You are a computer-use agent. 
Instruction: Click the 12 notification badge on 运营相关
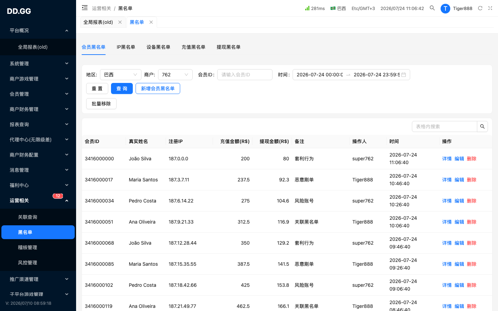pos(58,196)
